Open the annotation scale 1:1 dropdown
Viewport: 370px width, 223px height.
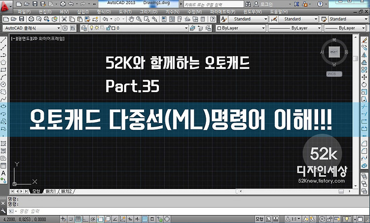point(293,219)
